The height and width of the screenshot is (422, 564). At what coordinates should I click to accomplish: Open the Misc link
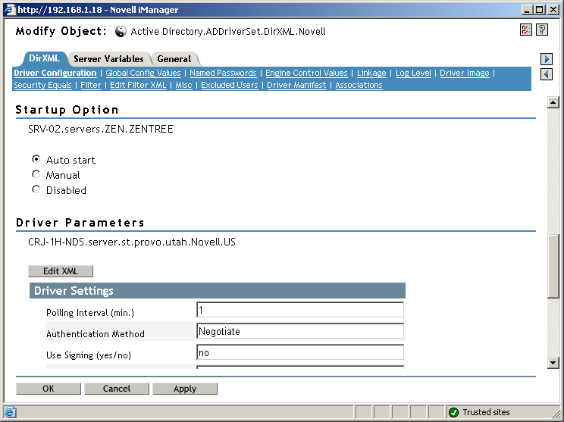(183, 85)
